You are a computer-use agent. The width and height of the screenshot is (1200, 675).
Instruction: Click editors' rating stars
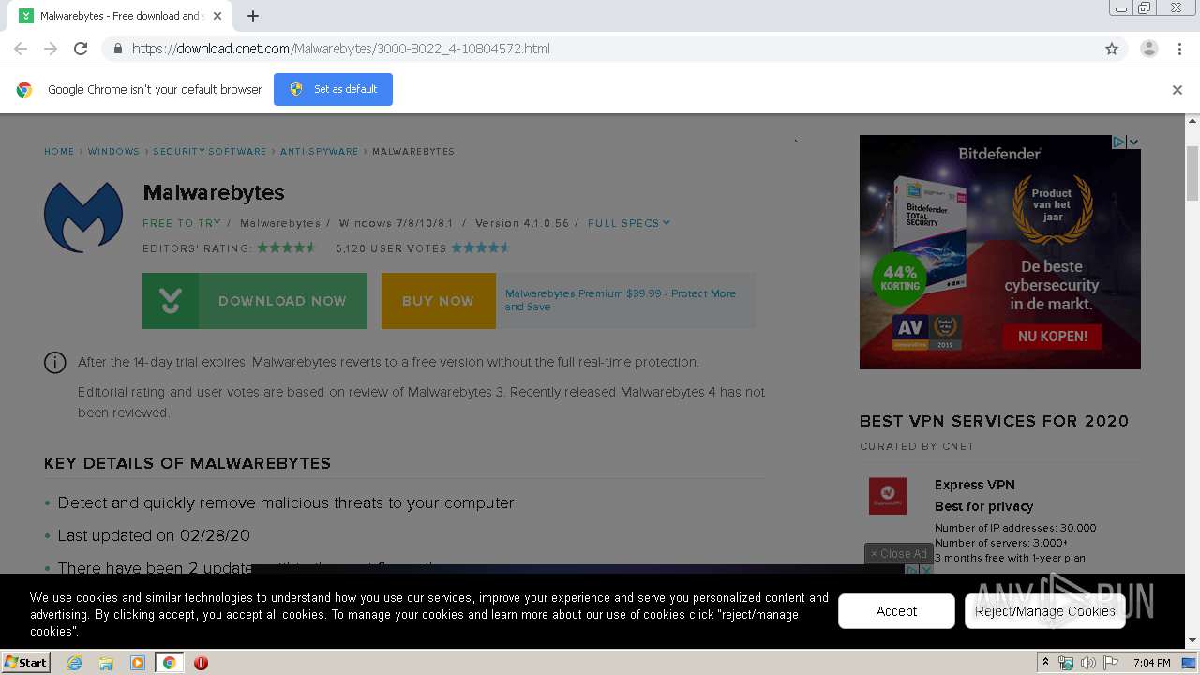coord(287,247)
